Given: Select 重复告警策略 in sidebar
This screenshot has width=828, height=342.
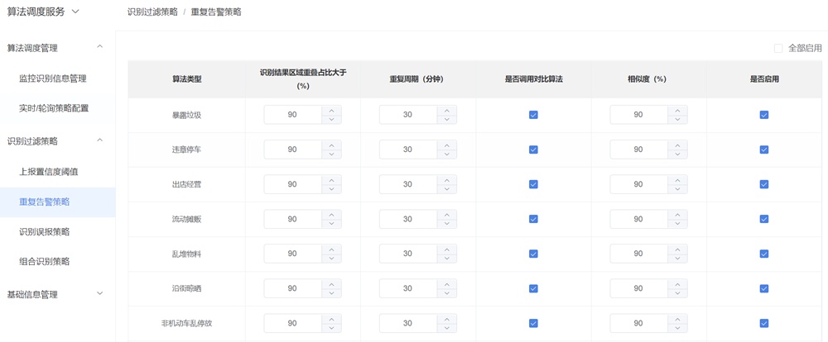Looking at the screenshot, I should [58, 202].
